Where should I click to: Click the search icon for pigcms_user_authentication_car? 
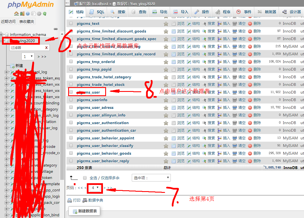pos(204,130)
